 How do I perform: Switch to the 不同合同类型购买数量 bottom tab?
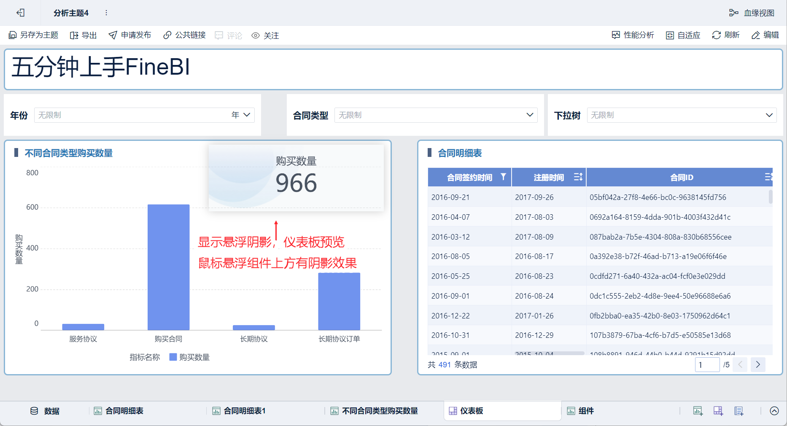pos(375,411)
